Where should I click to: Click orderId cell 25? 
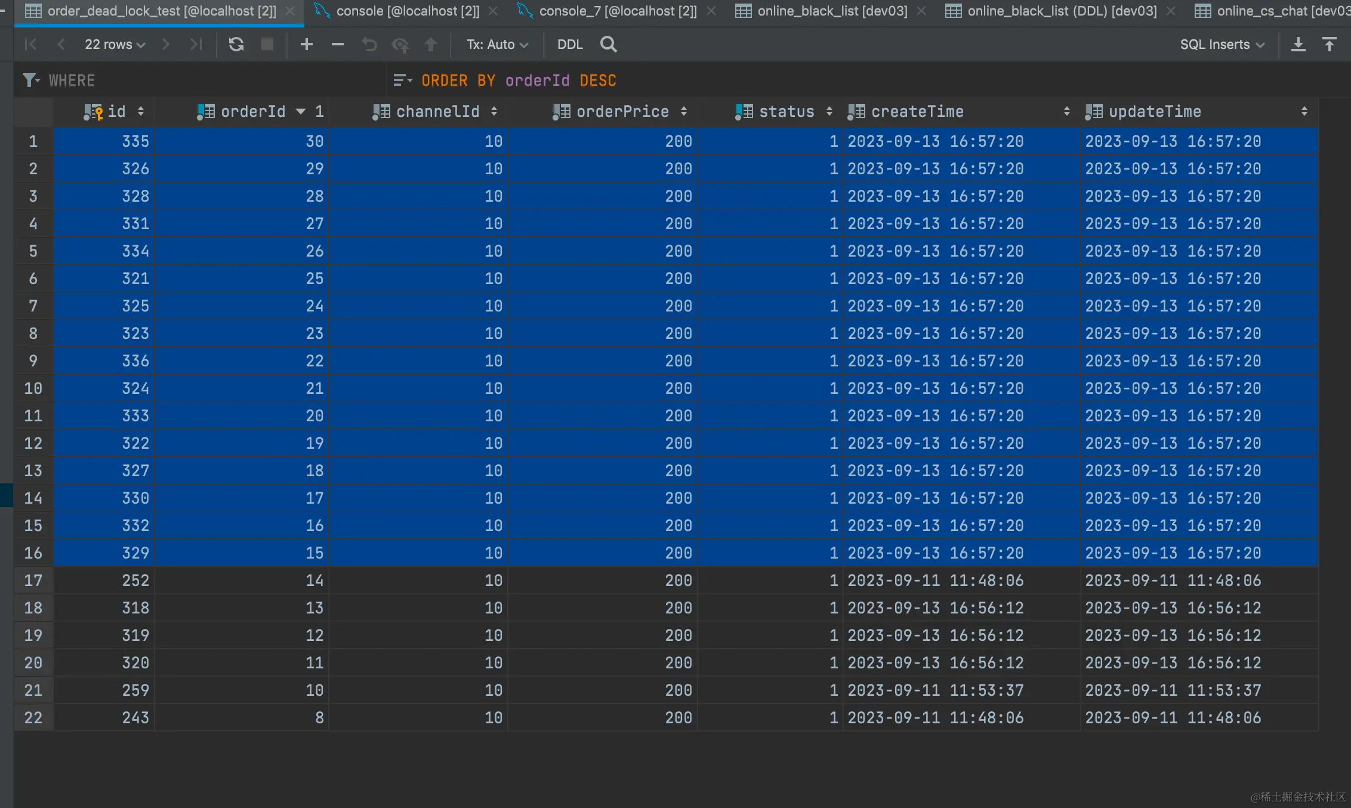(242, 279)
